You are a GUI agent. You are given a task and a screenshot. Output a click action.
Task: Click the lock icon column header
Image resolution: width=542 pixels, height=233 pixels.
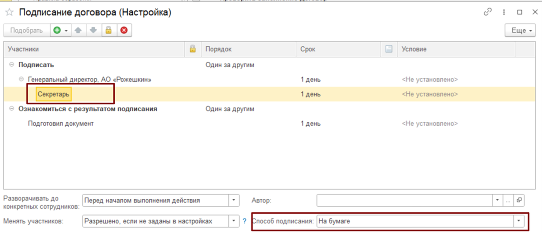[192, 49]
